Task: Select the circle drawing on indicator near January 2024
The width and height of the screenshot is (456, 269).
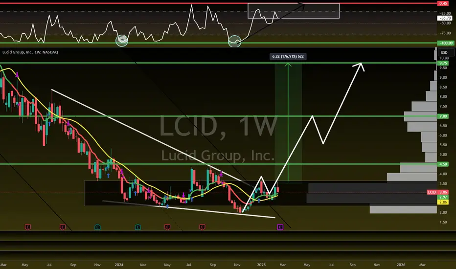Action: tap(122, 41)
